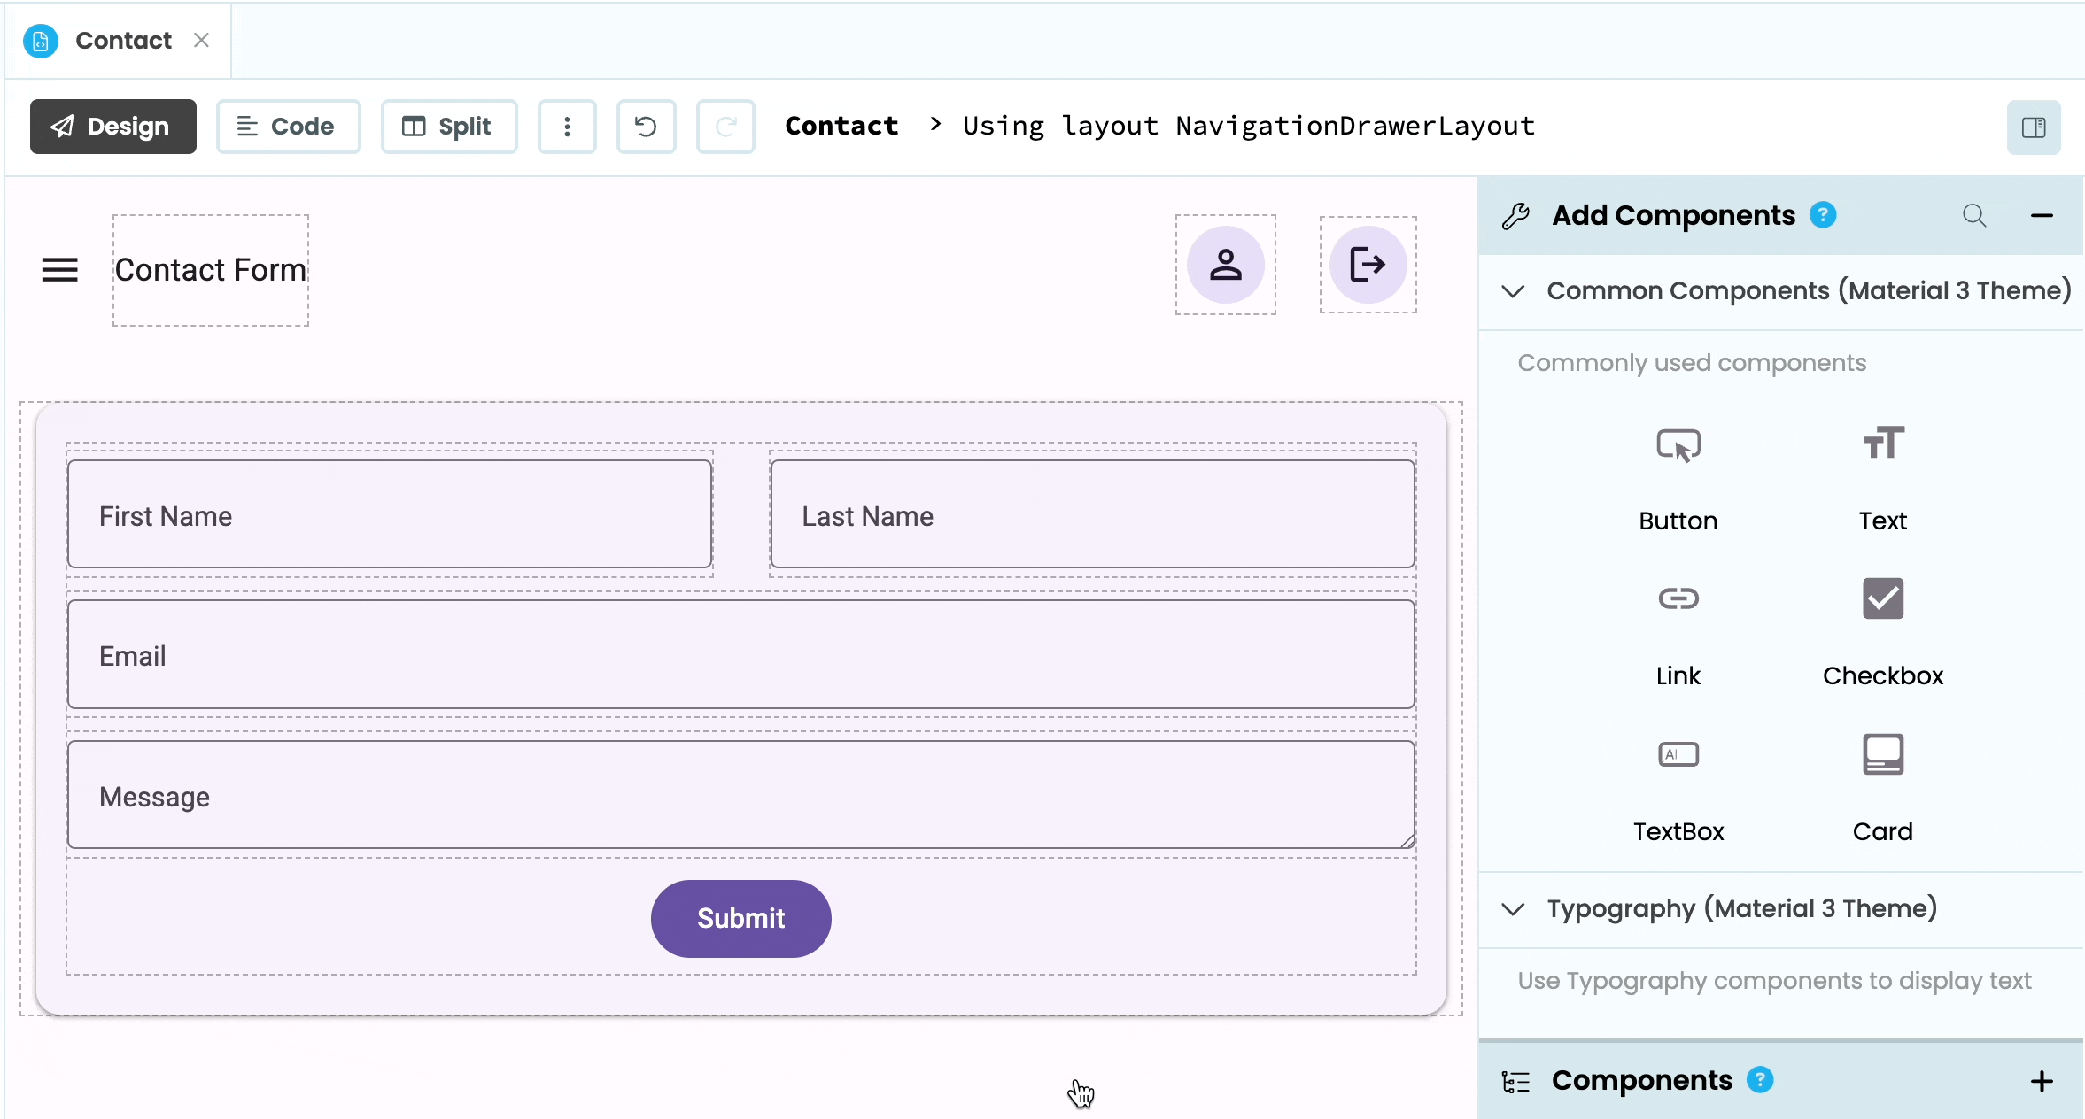Click the Design mode button
This screenshot has height=1119, width=2085.
click(112, 127)
